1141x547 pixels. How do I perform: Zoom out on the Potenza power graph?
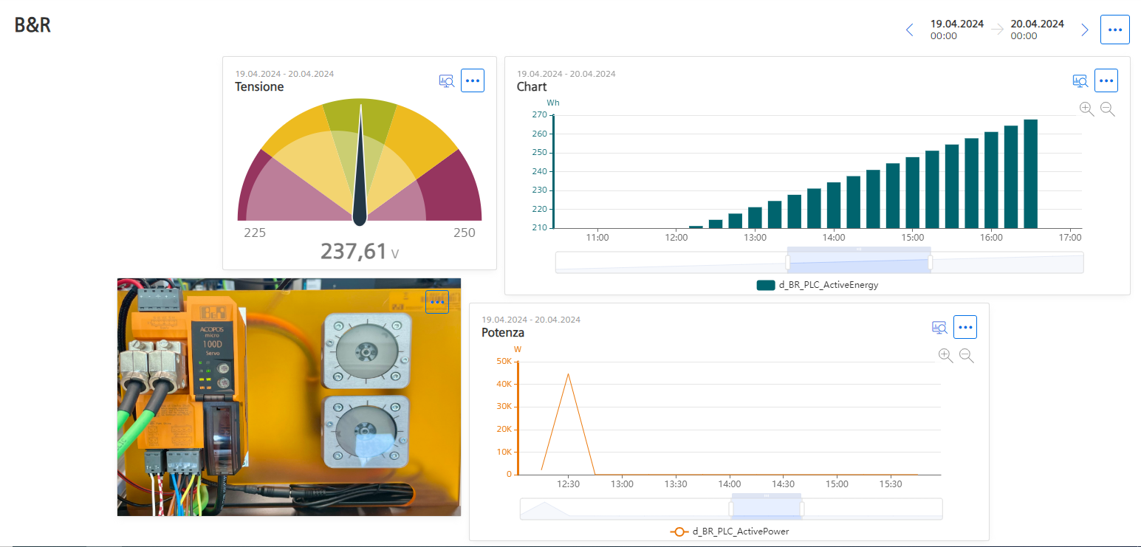[966, 356]
